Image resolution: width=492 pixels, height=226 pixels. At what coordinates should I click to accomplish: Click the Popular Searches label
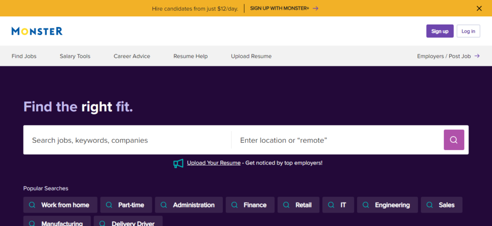[x=46, y=188]
